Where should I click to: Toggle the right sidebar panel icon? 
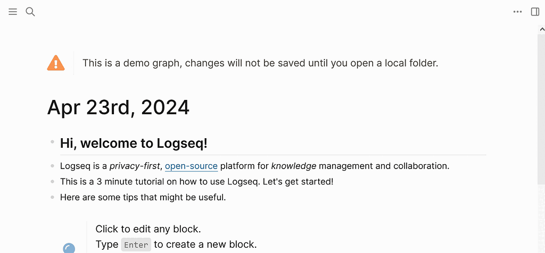coord(535,12)
